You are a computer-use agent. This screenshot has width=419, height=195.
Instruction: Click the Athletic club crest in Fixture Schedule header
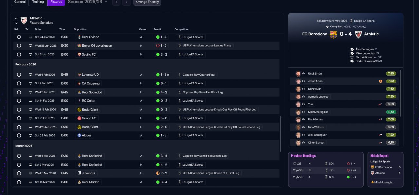[24, 20]
